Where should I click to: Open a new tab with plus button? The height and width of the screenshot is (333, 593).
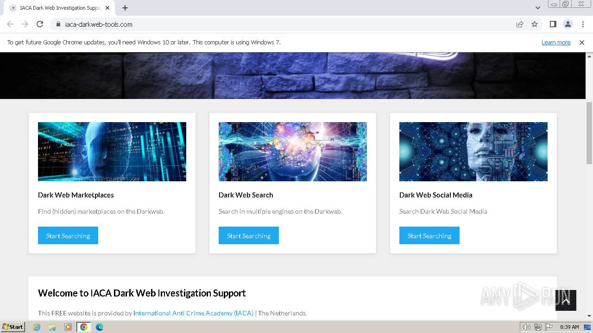tap(125, 8)
